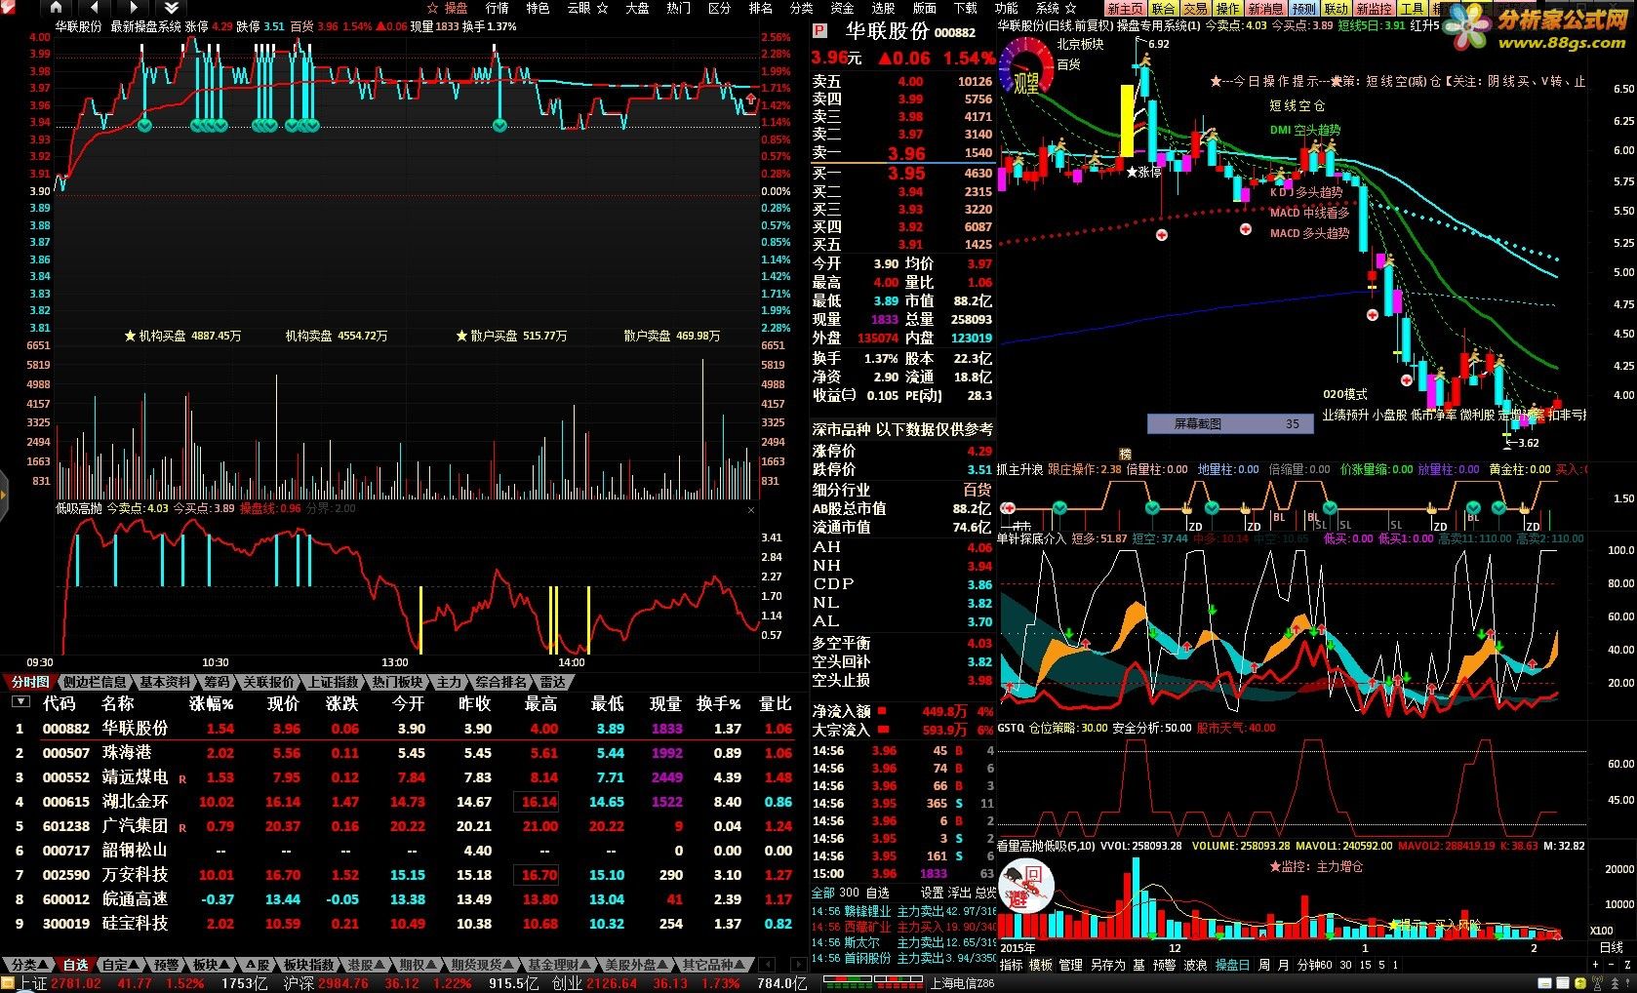1637x993 pixels.
Task: Open the table header sort dropdown arrow
Action: 20,702
